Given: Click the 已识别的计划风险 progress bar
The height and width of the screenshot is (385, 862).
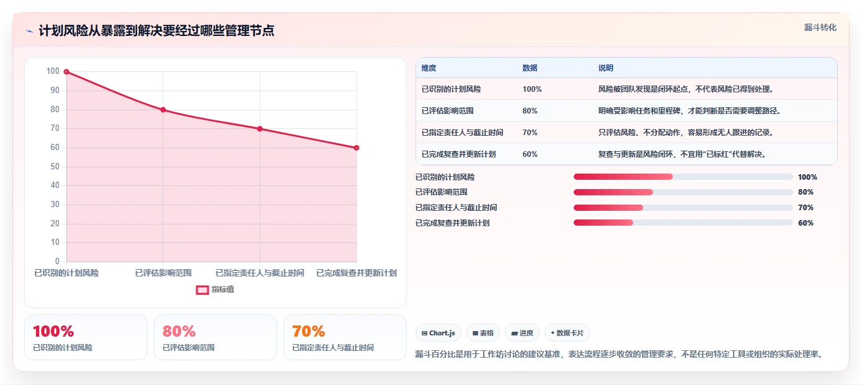Looking at the screenshot, I should (x=683, y=177).
